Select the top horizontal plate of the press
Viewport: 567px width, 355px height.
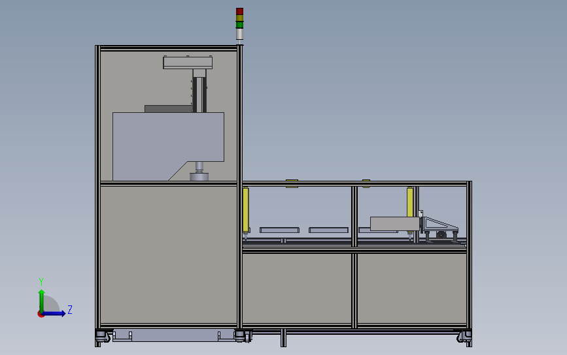(x=188, y=63)
